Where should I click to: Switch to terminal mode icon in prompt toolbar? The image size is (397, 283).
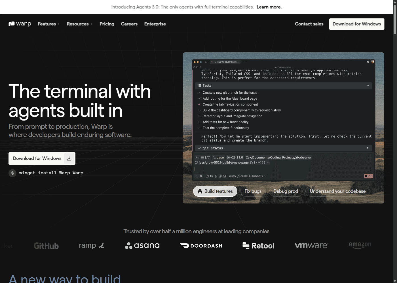(x=197, y=176)
